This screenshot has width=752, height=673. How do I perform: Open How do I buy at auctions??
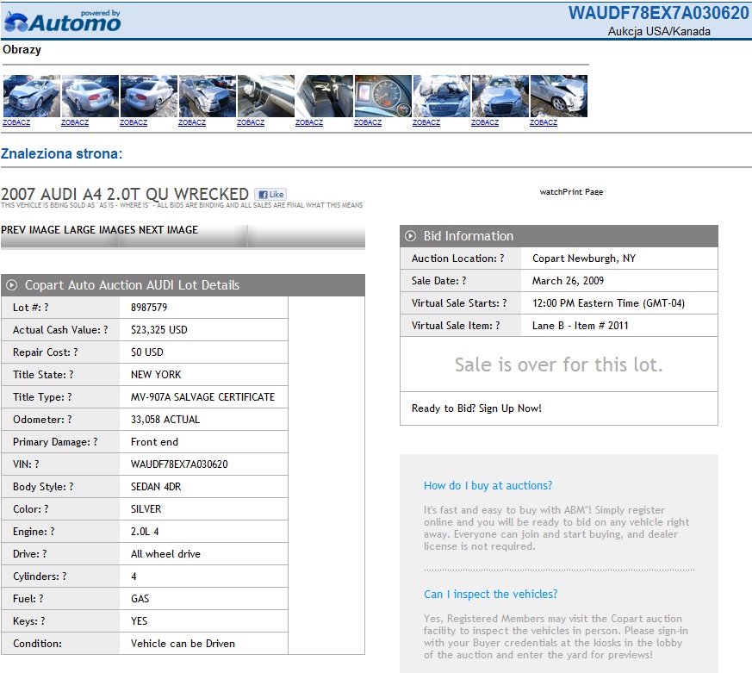tap(488, 485)
